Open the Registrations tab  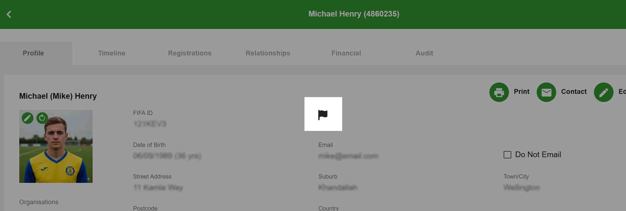pyautogui.click(x=190, y=53)
